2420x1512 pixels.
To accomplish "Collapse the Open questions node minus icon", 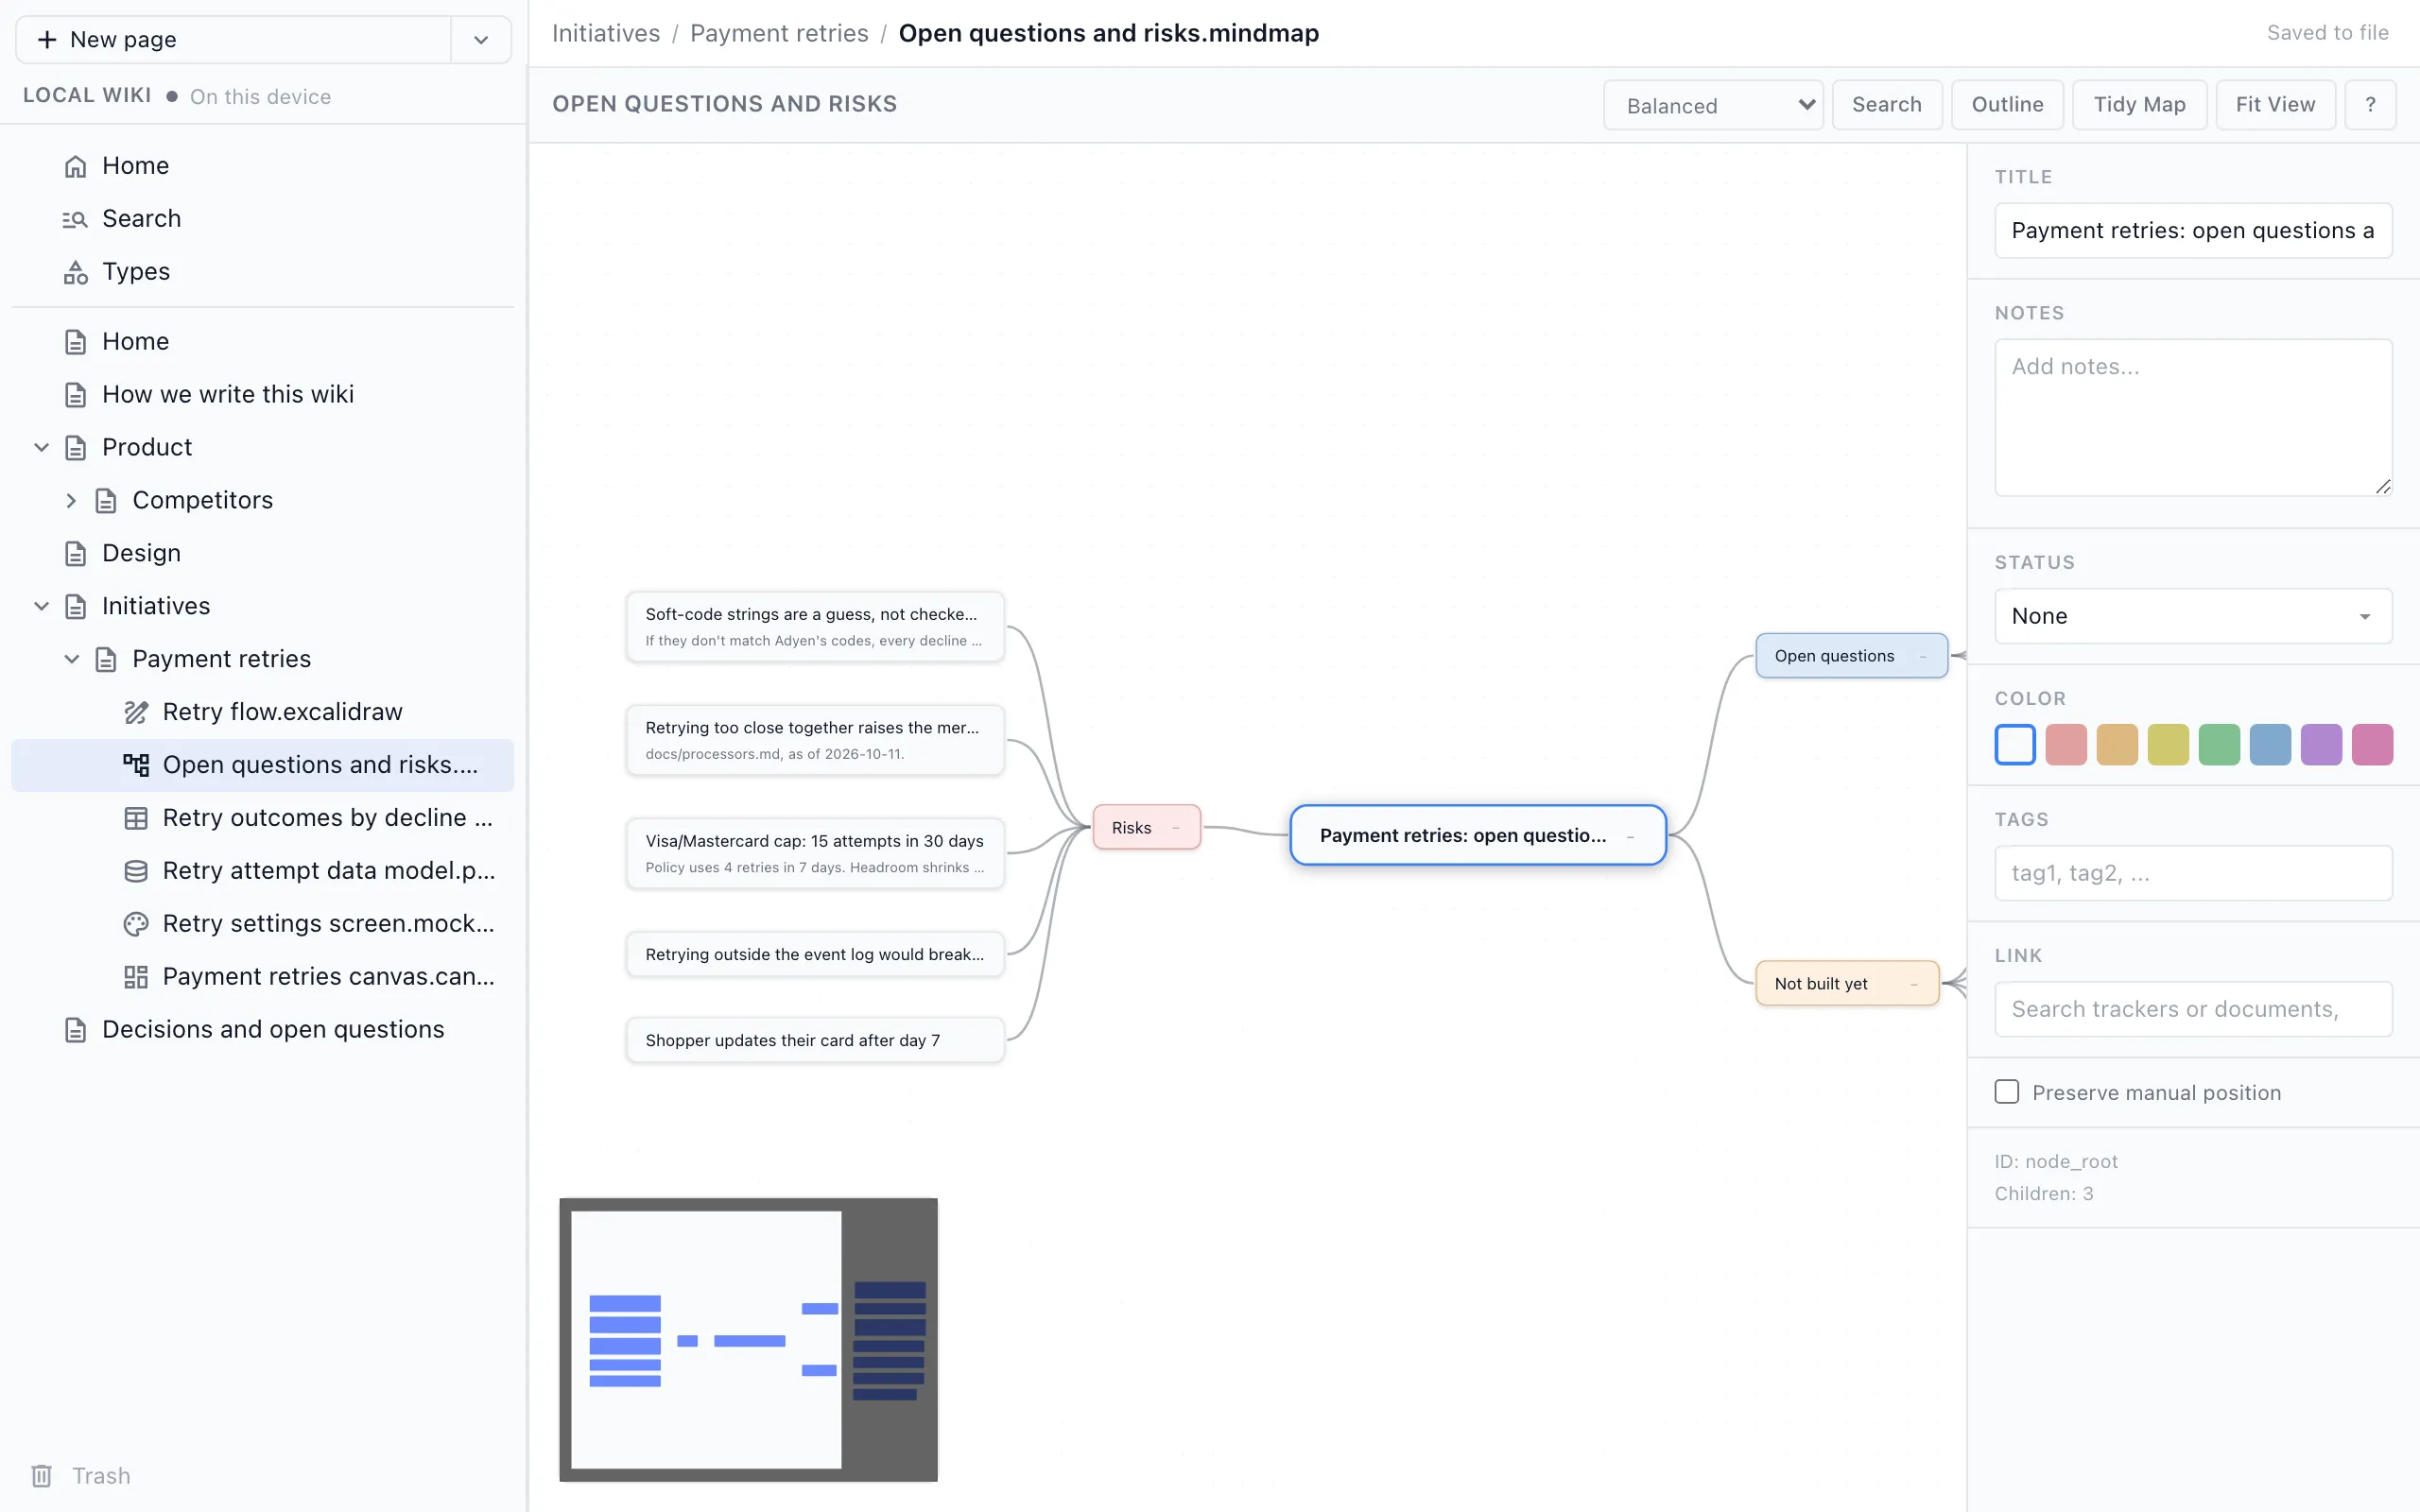I will coord(1923,657).
